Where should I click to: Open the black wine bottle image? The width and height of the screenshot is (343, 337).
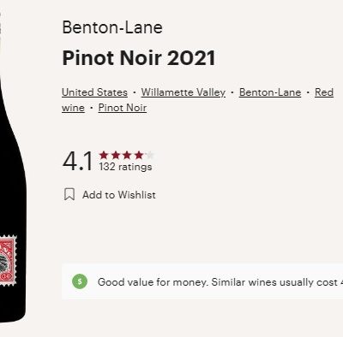pos(11,168)
